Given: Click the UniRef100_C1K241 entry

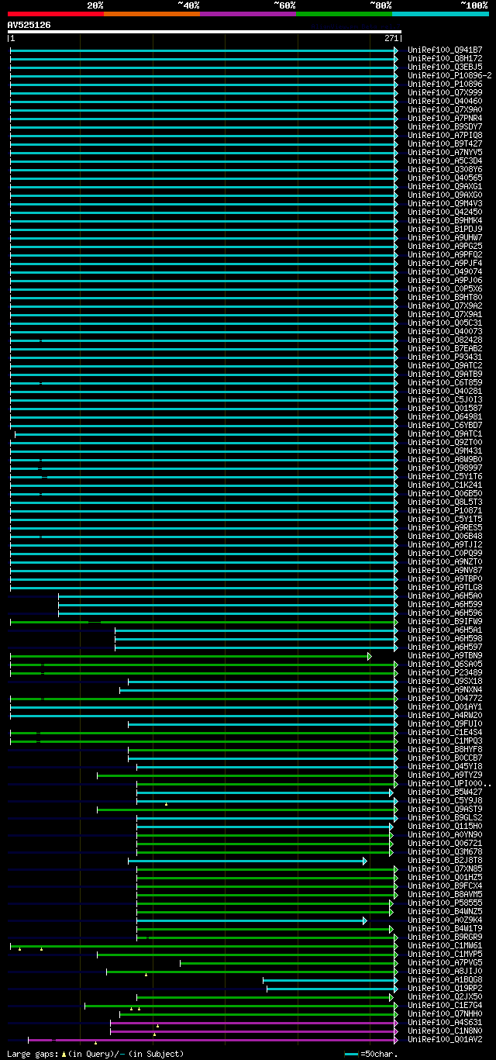Looking at the screenshot, I should point(445,485).
